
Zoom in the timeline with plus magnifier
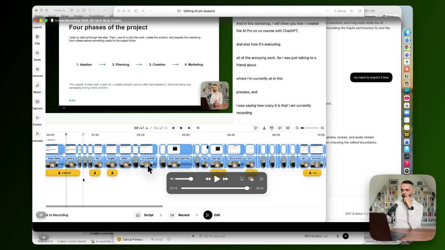322,128
